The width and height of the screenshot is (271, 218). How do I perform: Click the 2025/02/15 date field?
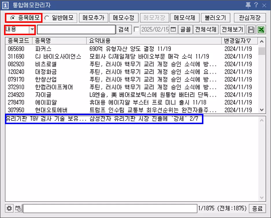(155, 29)
